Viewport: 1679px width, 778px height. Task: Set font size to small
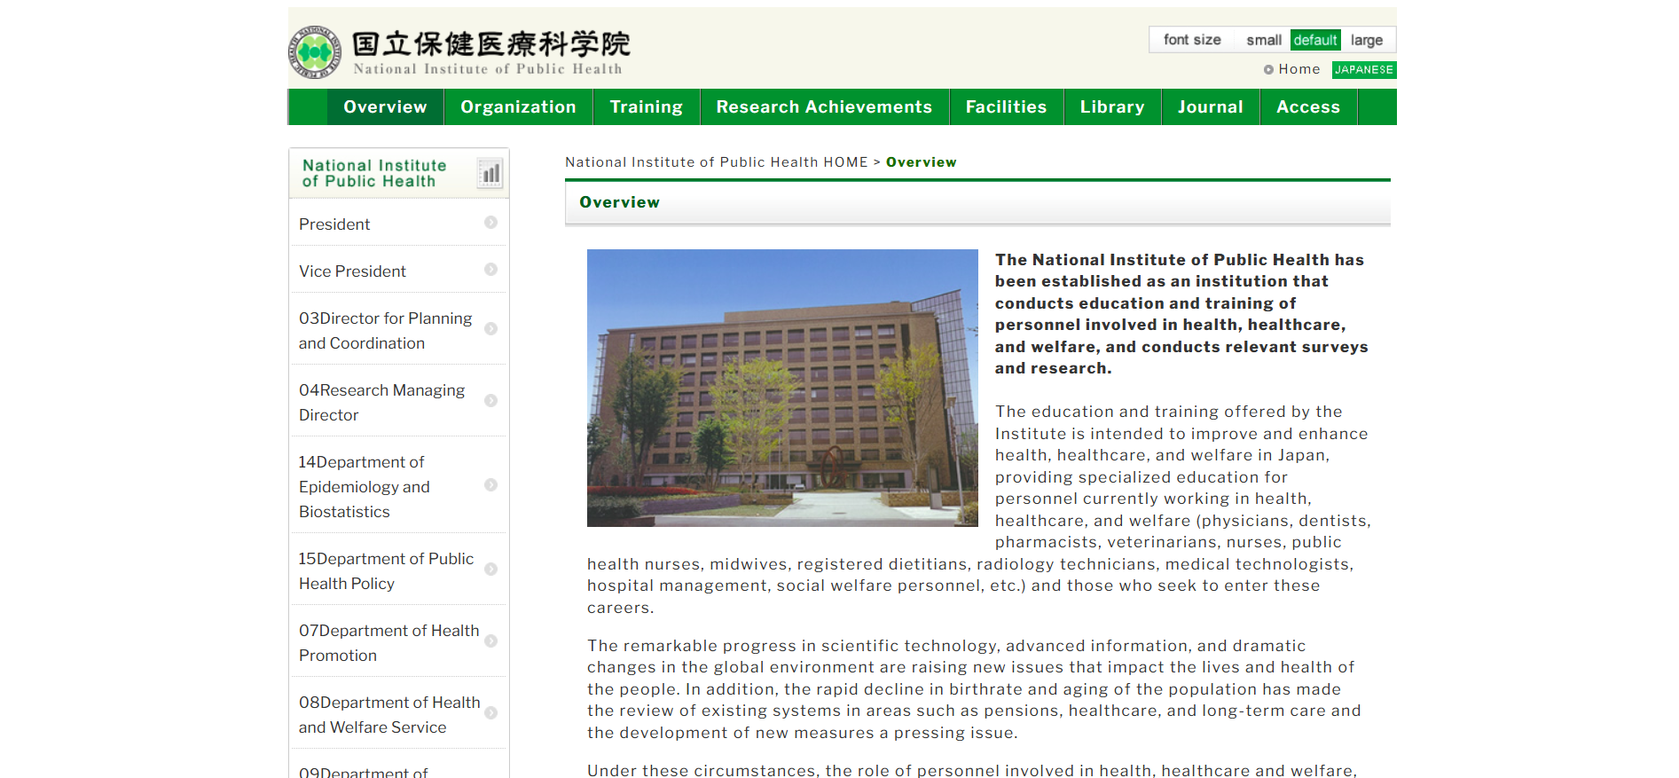(1263, 40)
